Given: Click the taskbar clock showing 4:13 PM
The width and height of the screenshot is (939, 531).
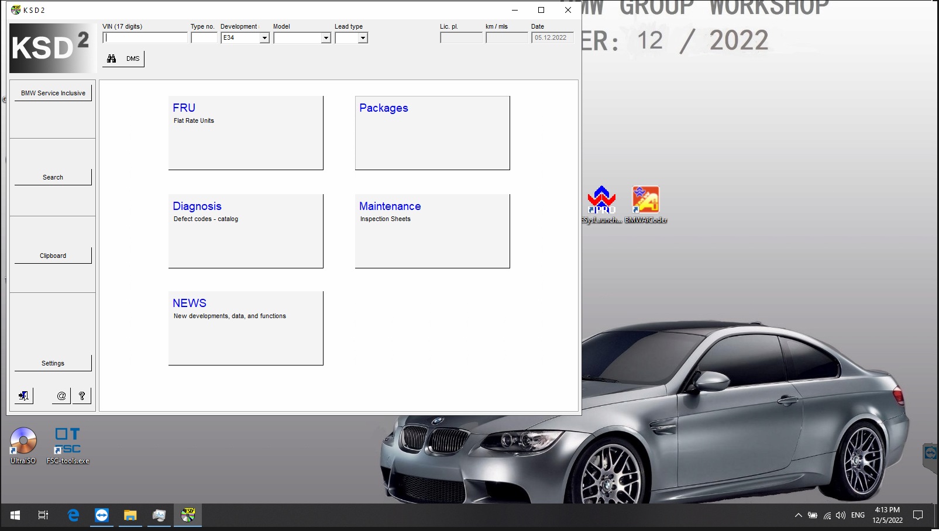Looking at the screenshot, I should tap(888, 515).
